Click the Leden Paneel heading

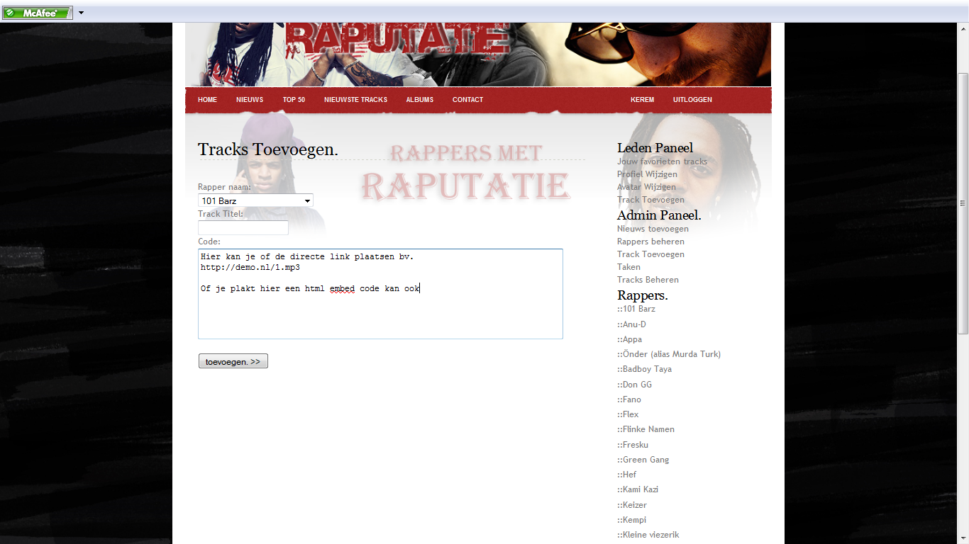coord(655,147)
